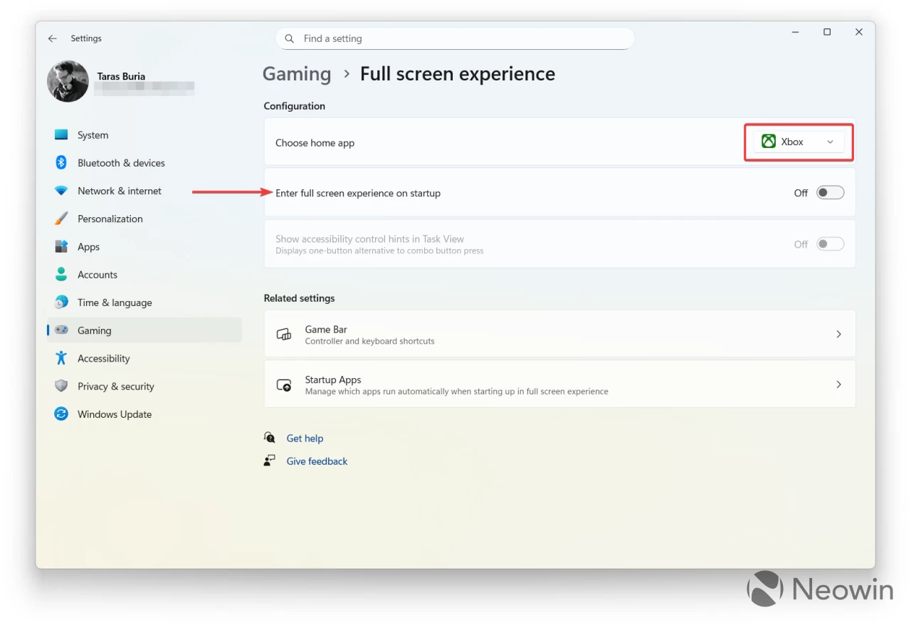Click the Give feedback link
Viewport: 911px width, 625px height.
pyautogui.click(x=317, y=461)
